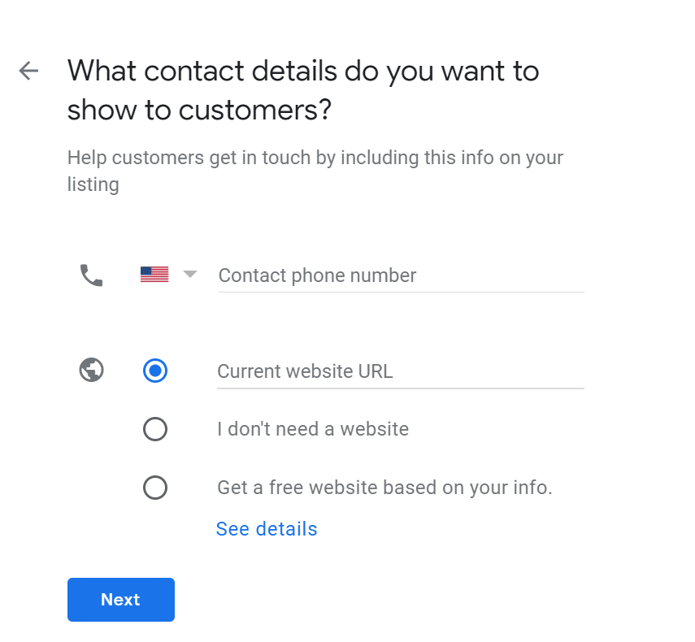Click the "Get a free website" label text
This screenshot has width=695, height=642.
tap(384, 488)
